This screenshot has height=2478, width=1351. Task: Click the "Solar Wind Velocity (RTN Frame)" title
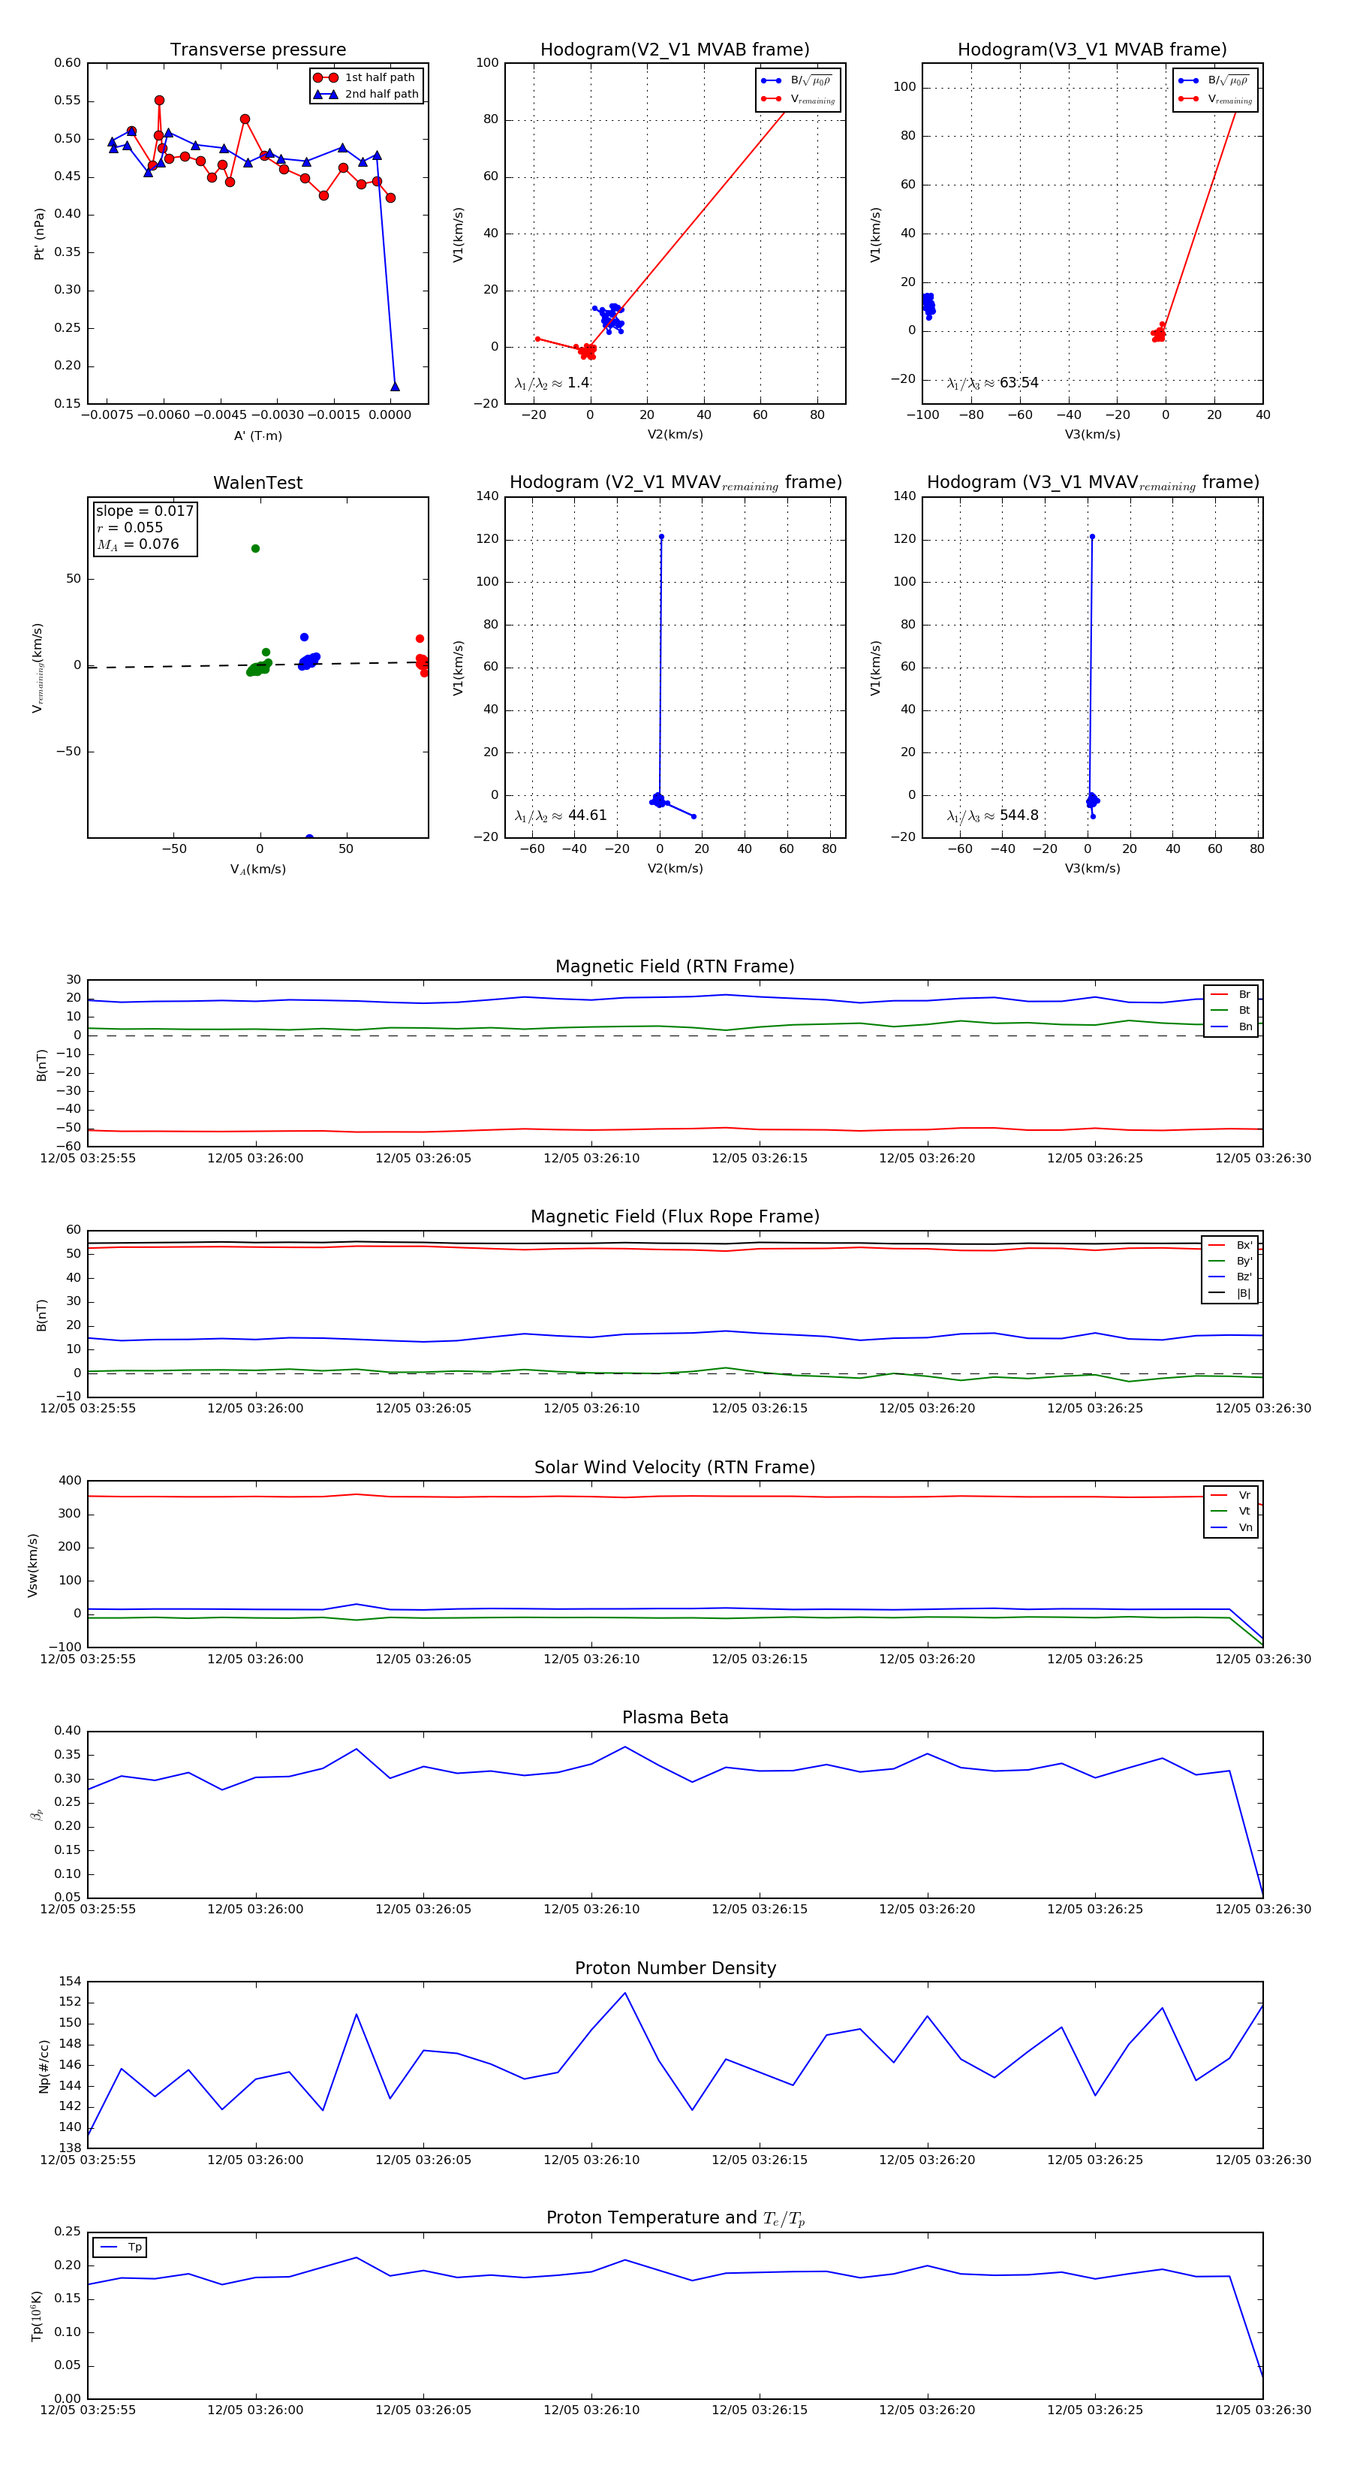coord(675,1467)
